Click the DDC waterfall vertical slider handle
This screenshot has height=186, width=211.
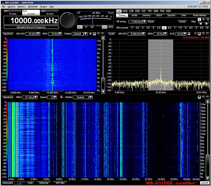click(x=103, y=83)
